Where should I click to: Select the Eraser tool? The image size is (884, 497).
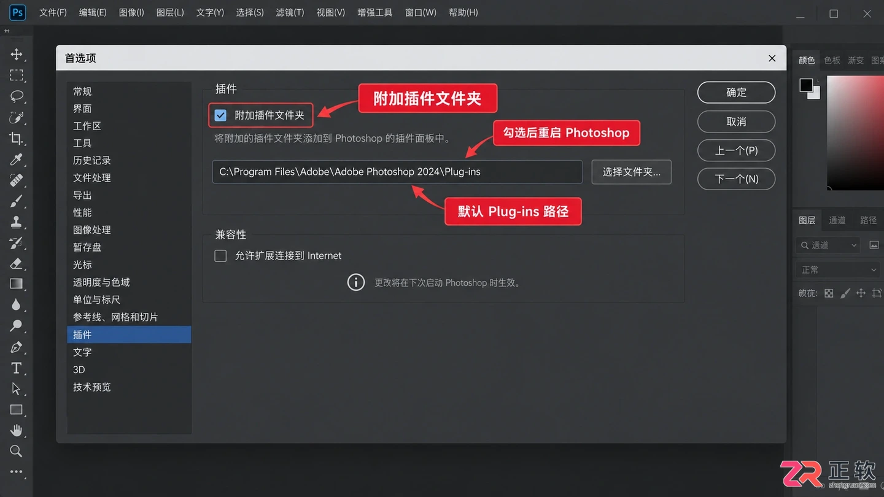point(17,264)
